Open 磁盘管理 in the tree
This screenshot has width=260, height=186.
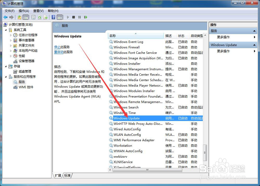(x=25, y=71)
